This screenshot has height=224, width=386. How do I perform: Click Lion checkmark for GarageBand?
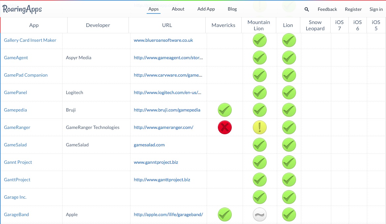(289, 215)
